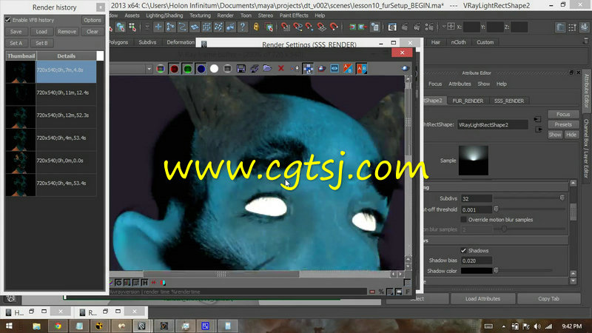Image resolution: width=592 pixels, height=333 pixels.
Task: Click the lock selection padlock icon
Action: click(256, 27)
